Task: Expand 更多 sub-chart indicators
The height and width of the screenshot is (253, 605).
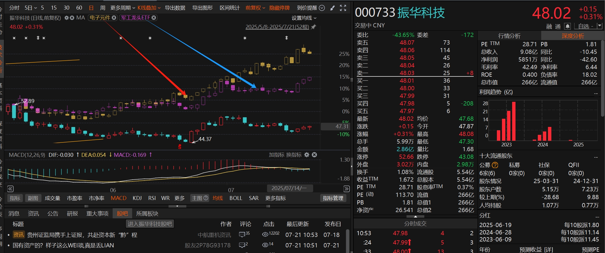Action: [180, 198]
